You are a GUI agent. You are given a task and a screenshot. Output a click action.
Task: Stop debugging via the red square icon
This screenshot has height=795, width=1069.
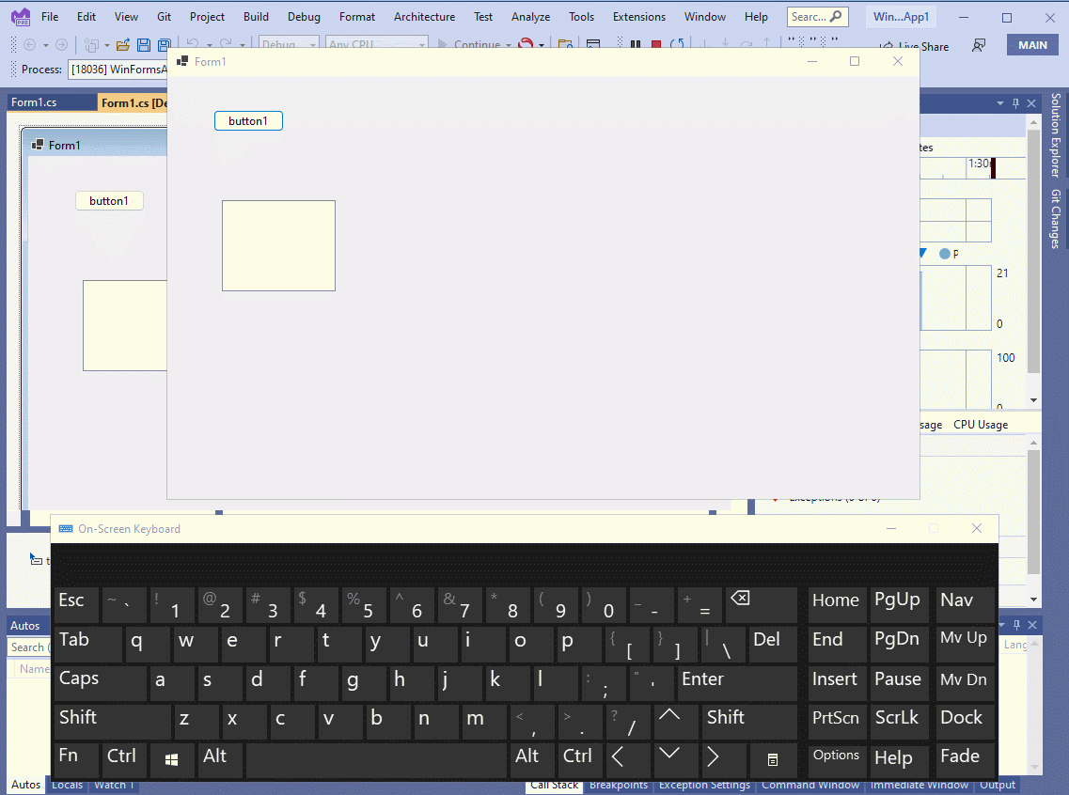655,45
